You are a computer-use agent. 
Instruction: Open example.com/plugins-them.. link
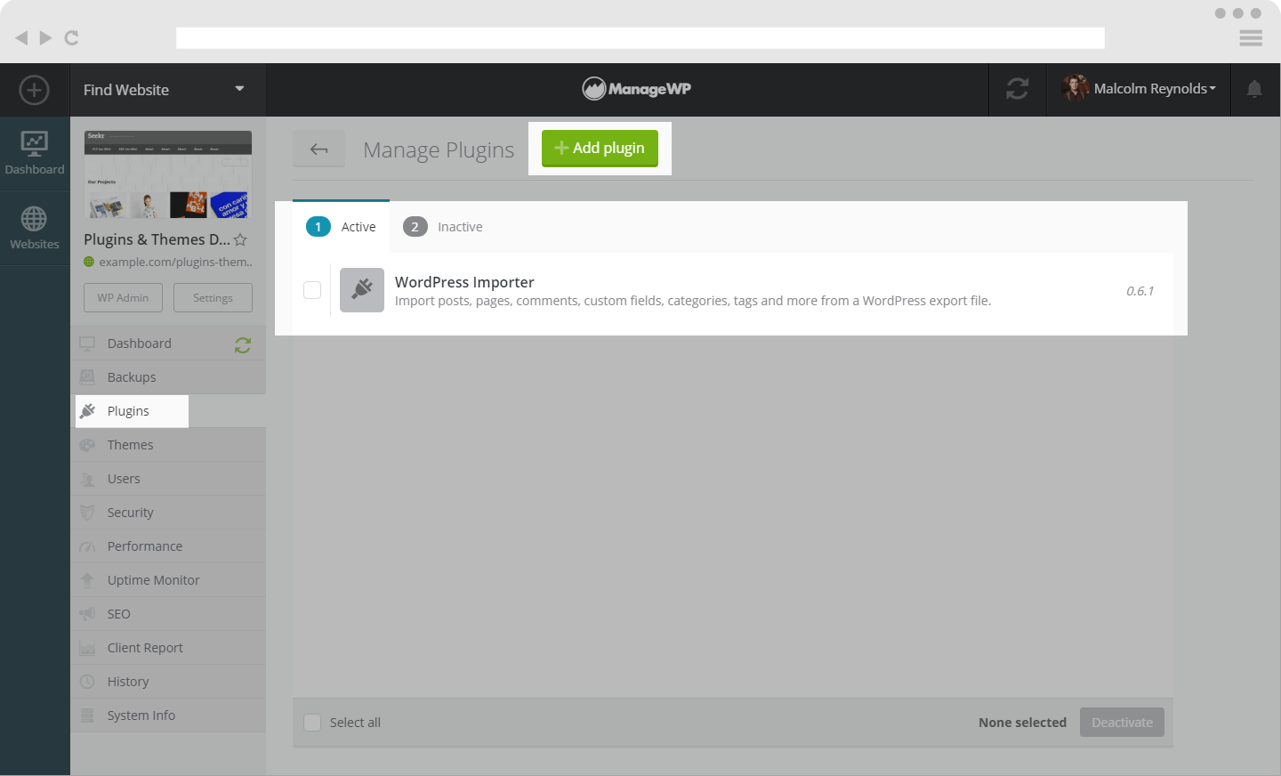coord(175,262)
